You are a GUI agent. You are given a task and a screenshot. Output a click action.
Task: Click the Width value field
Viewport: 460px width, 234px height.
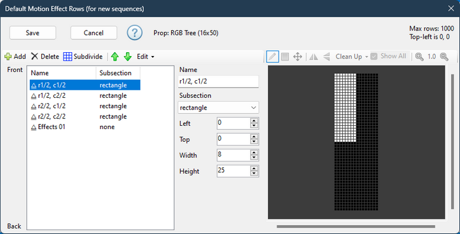233,155
